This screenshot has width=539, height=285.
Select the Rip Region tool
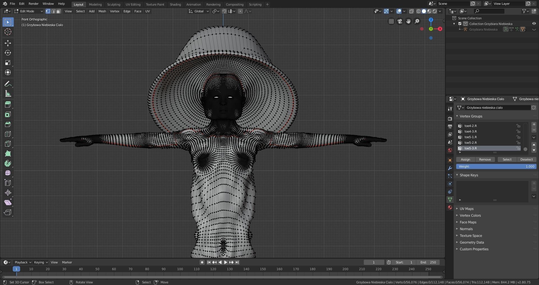coord(8,212)
